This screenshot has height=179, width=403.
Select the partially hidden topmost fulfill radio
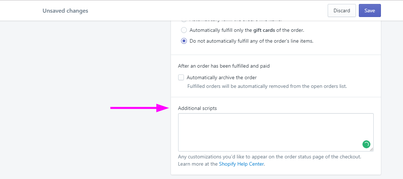pos(184,20)
